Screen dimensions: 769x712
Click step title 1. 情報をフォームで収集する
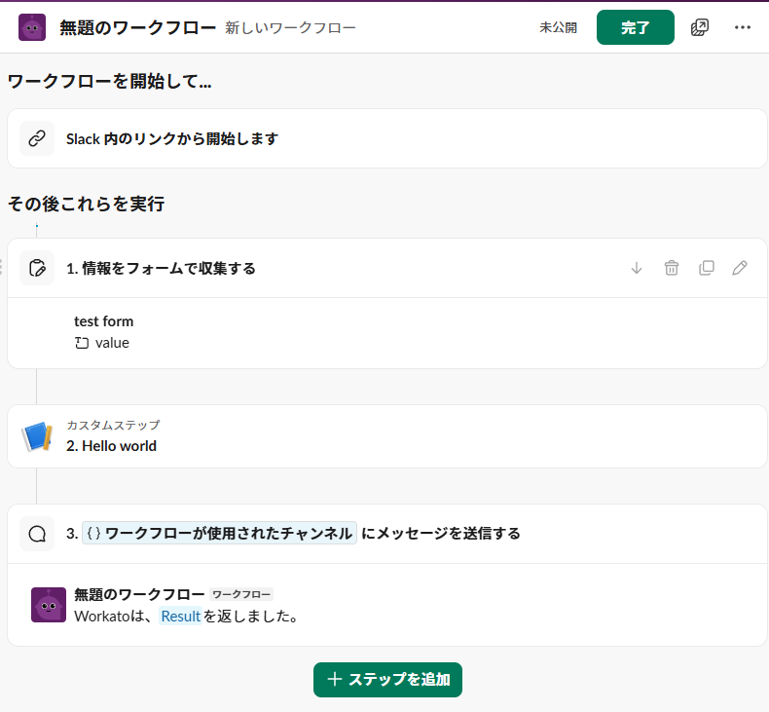(161, 269)
